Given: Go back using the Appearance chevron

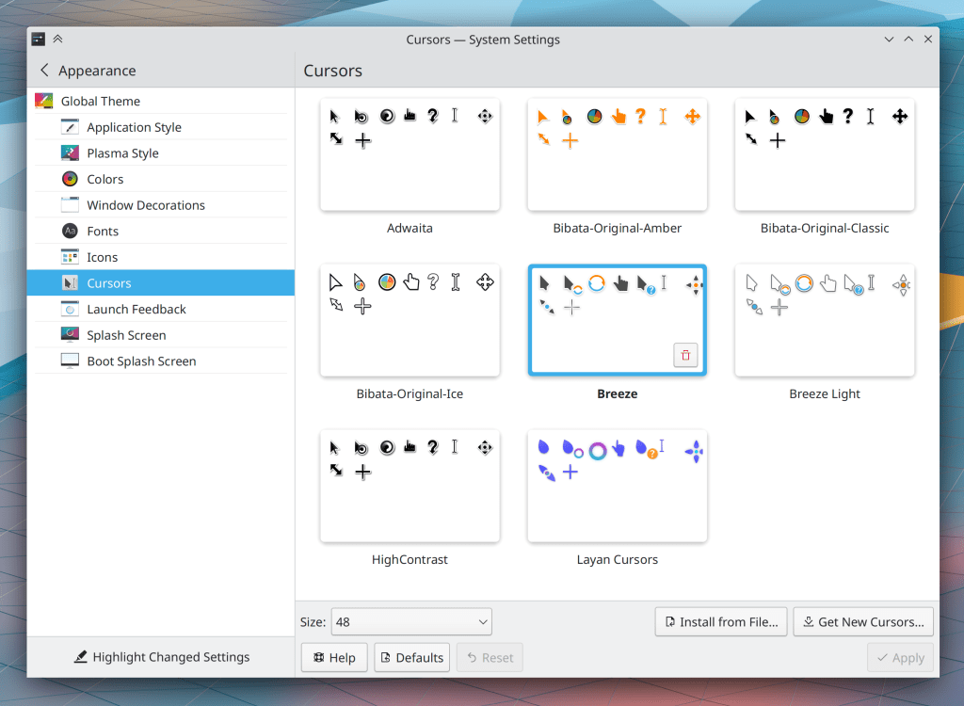Looking at the screenshot, I should (x=44, y=71).
